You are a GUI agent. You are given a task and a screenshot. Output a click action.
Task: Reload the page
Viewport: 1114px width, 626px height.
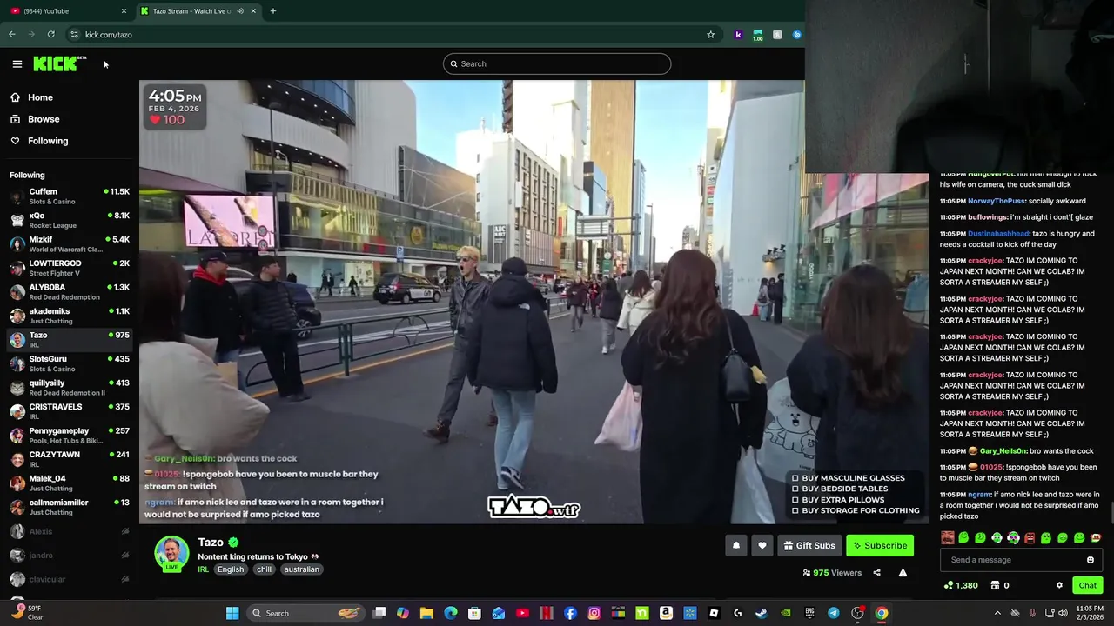click(x=51, y=35)
